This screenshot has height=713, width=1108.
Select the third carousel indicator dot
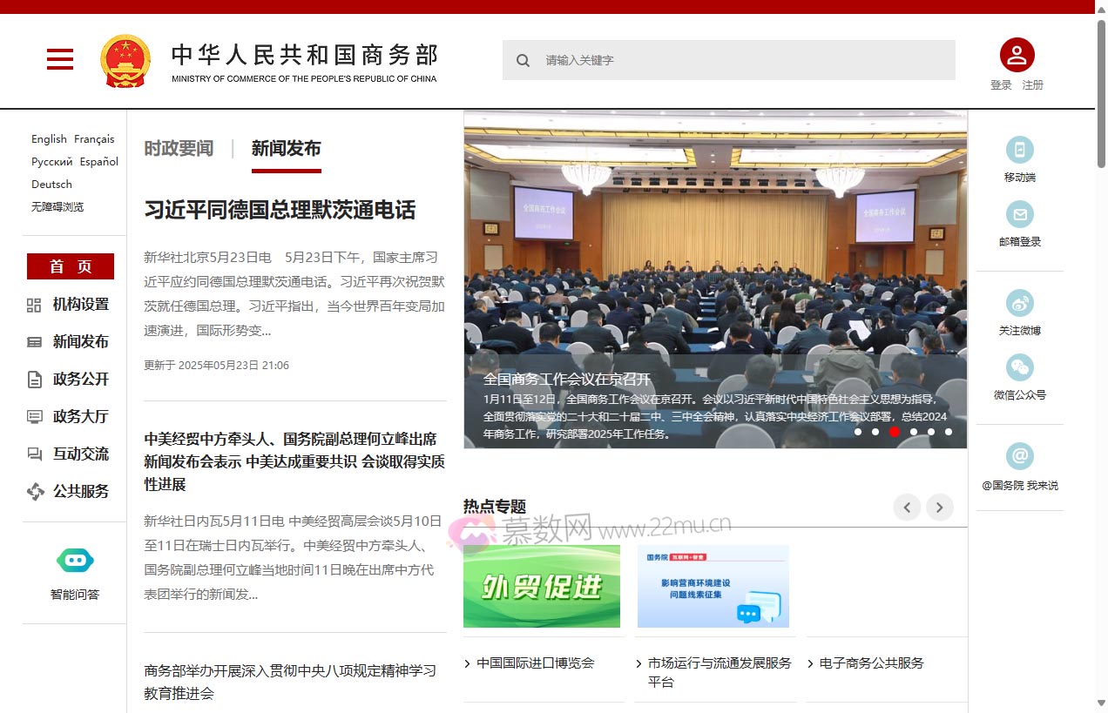[x=894, y=431]
